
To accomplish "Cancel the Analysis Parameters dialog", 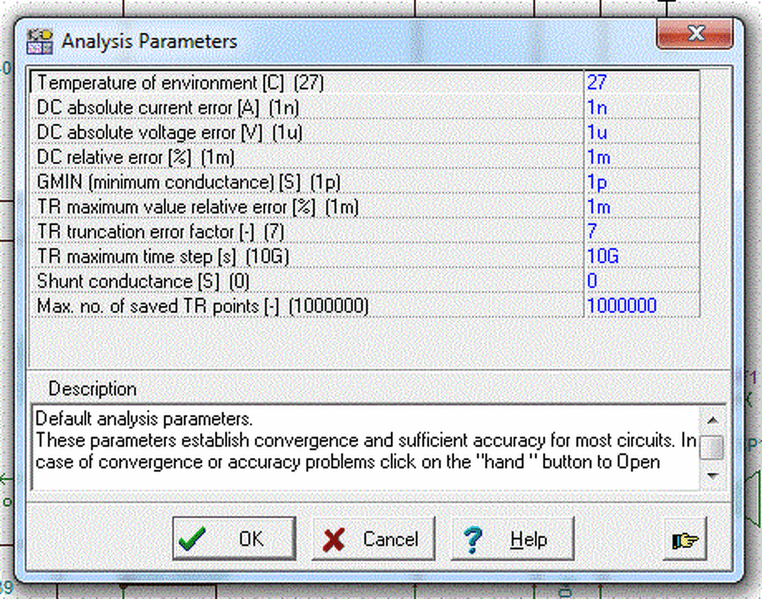I will [x=373, y=539].
